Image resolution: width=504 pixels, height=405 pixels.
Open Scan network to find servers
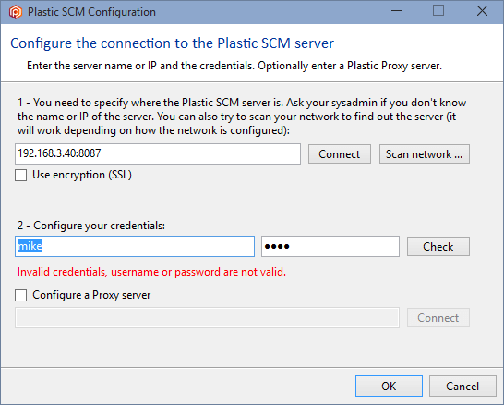point(425,154)
